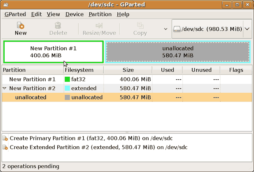Click the extended filesystem label

(x=84, y=88)
